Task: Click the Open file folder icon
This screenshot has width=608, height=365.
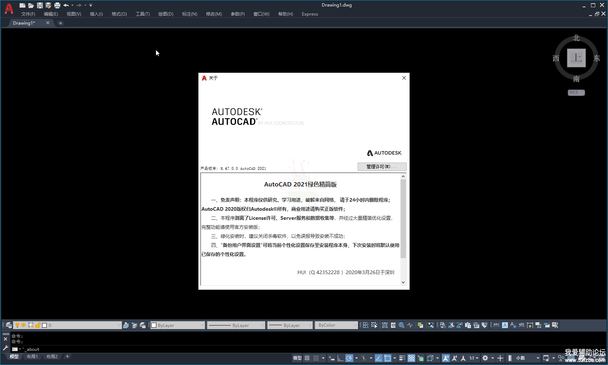Action: pyautogui.click(x=31, y=5)
